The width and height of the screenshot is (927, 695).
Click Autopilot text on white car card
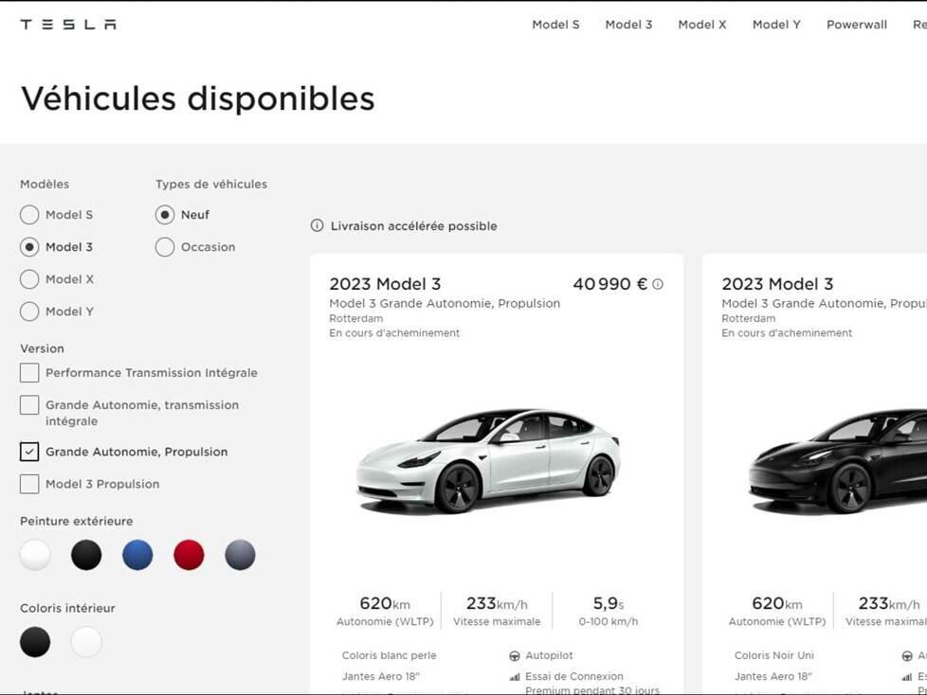tap(549, 655)
